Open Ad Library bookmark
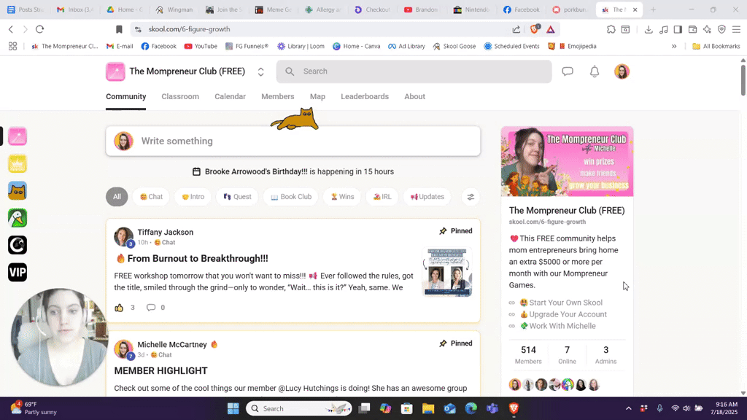This screenshot has width=747, height=420. (406, 46)
